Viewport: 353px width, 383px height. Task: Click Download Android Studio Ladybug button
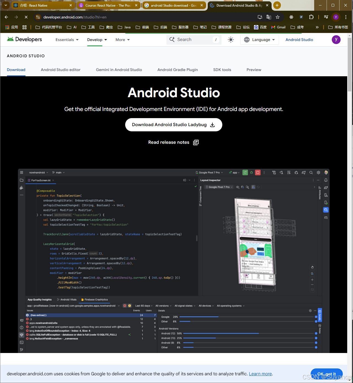point(174,125)
